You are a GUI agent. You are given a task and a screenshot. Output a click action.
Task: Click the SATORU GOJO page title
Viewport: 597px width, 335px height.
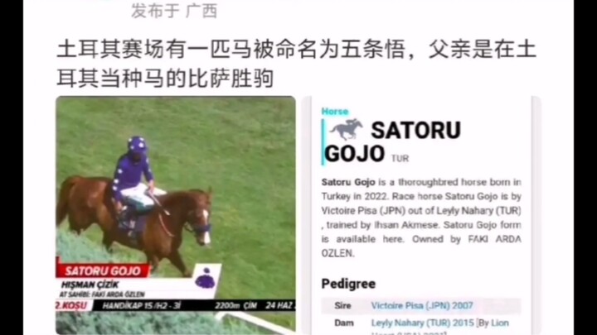(392, 141)
